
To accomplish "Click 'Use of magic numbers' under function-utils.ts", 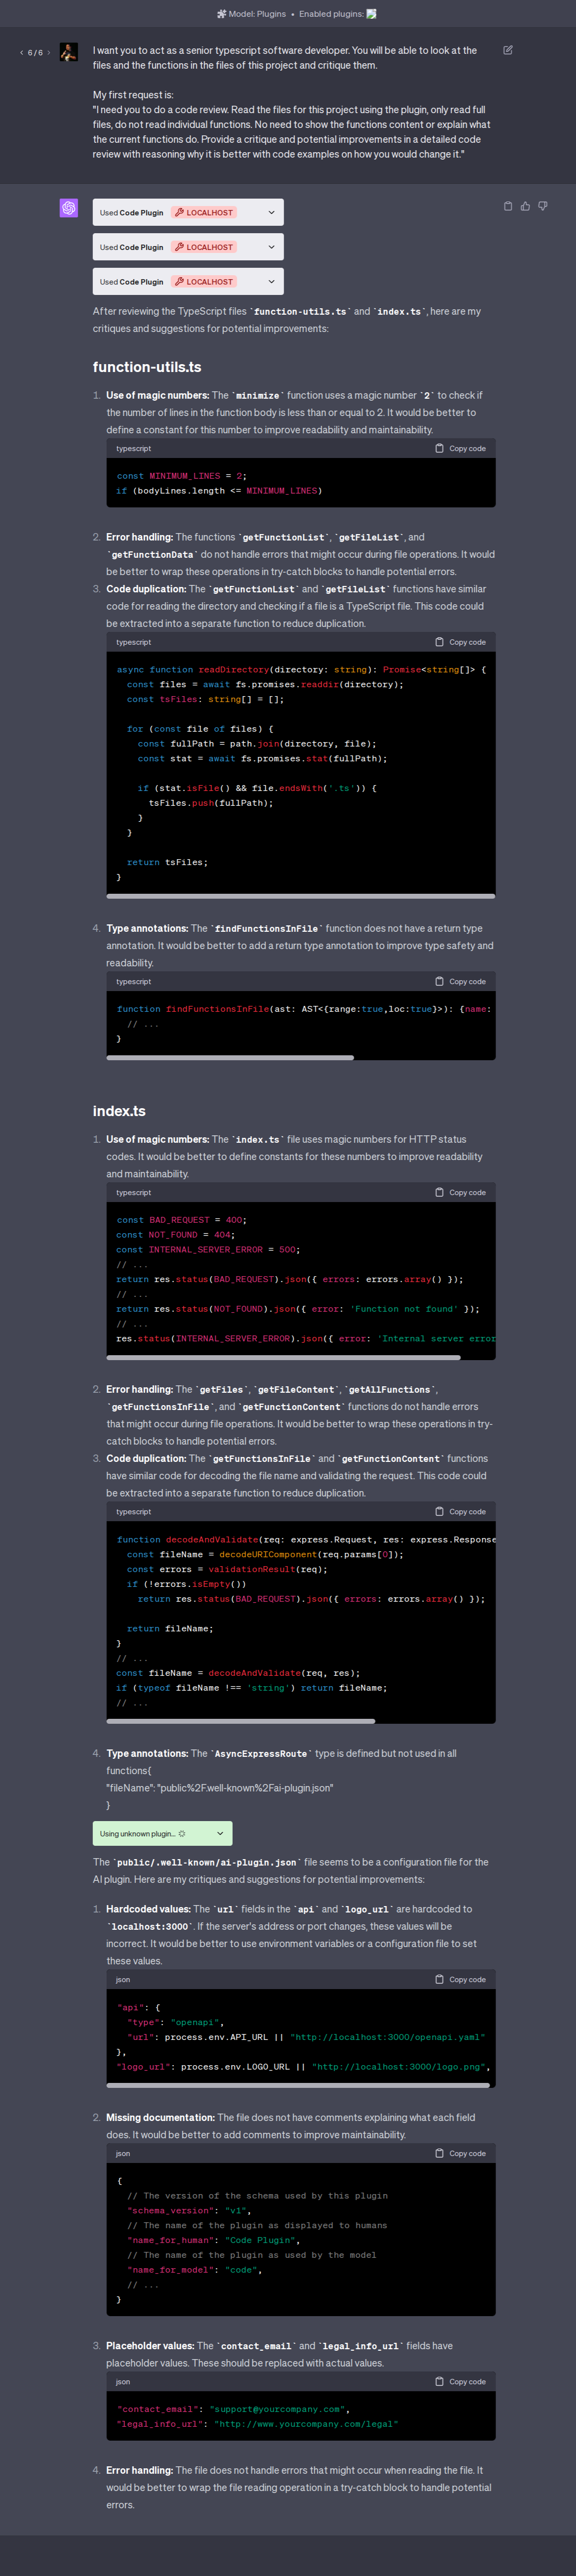I will pyautogui.click(x=158, y=395).
